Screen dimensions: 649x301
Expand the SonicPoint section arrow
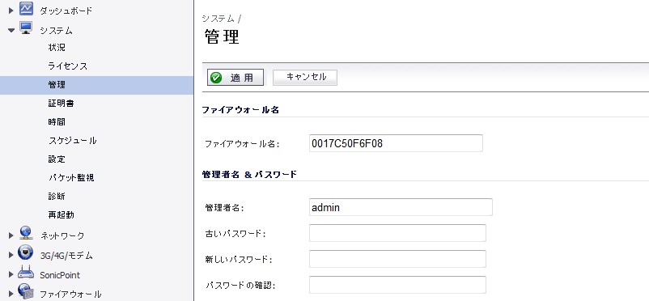click(x=11, y=274)
